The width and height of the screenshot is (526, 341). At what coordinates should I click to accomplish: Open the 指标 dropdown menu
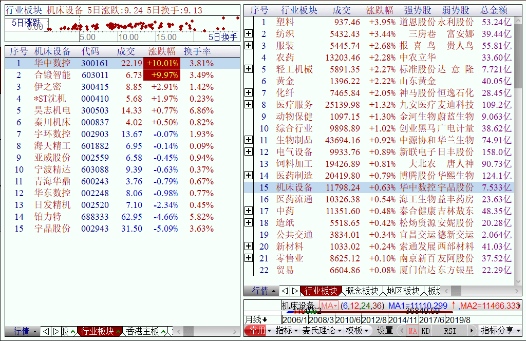point(286,331)
